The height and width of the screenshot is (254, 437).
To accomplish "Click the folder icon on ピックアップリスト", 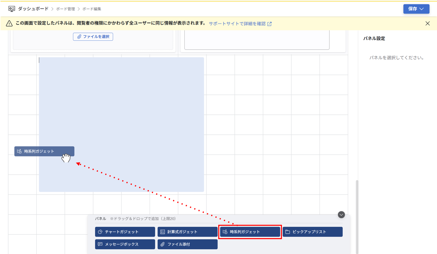I will point(288,232).
